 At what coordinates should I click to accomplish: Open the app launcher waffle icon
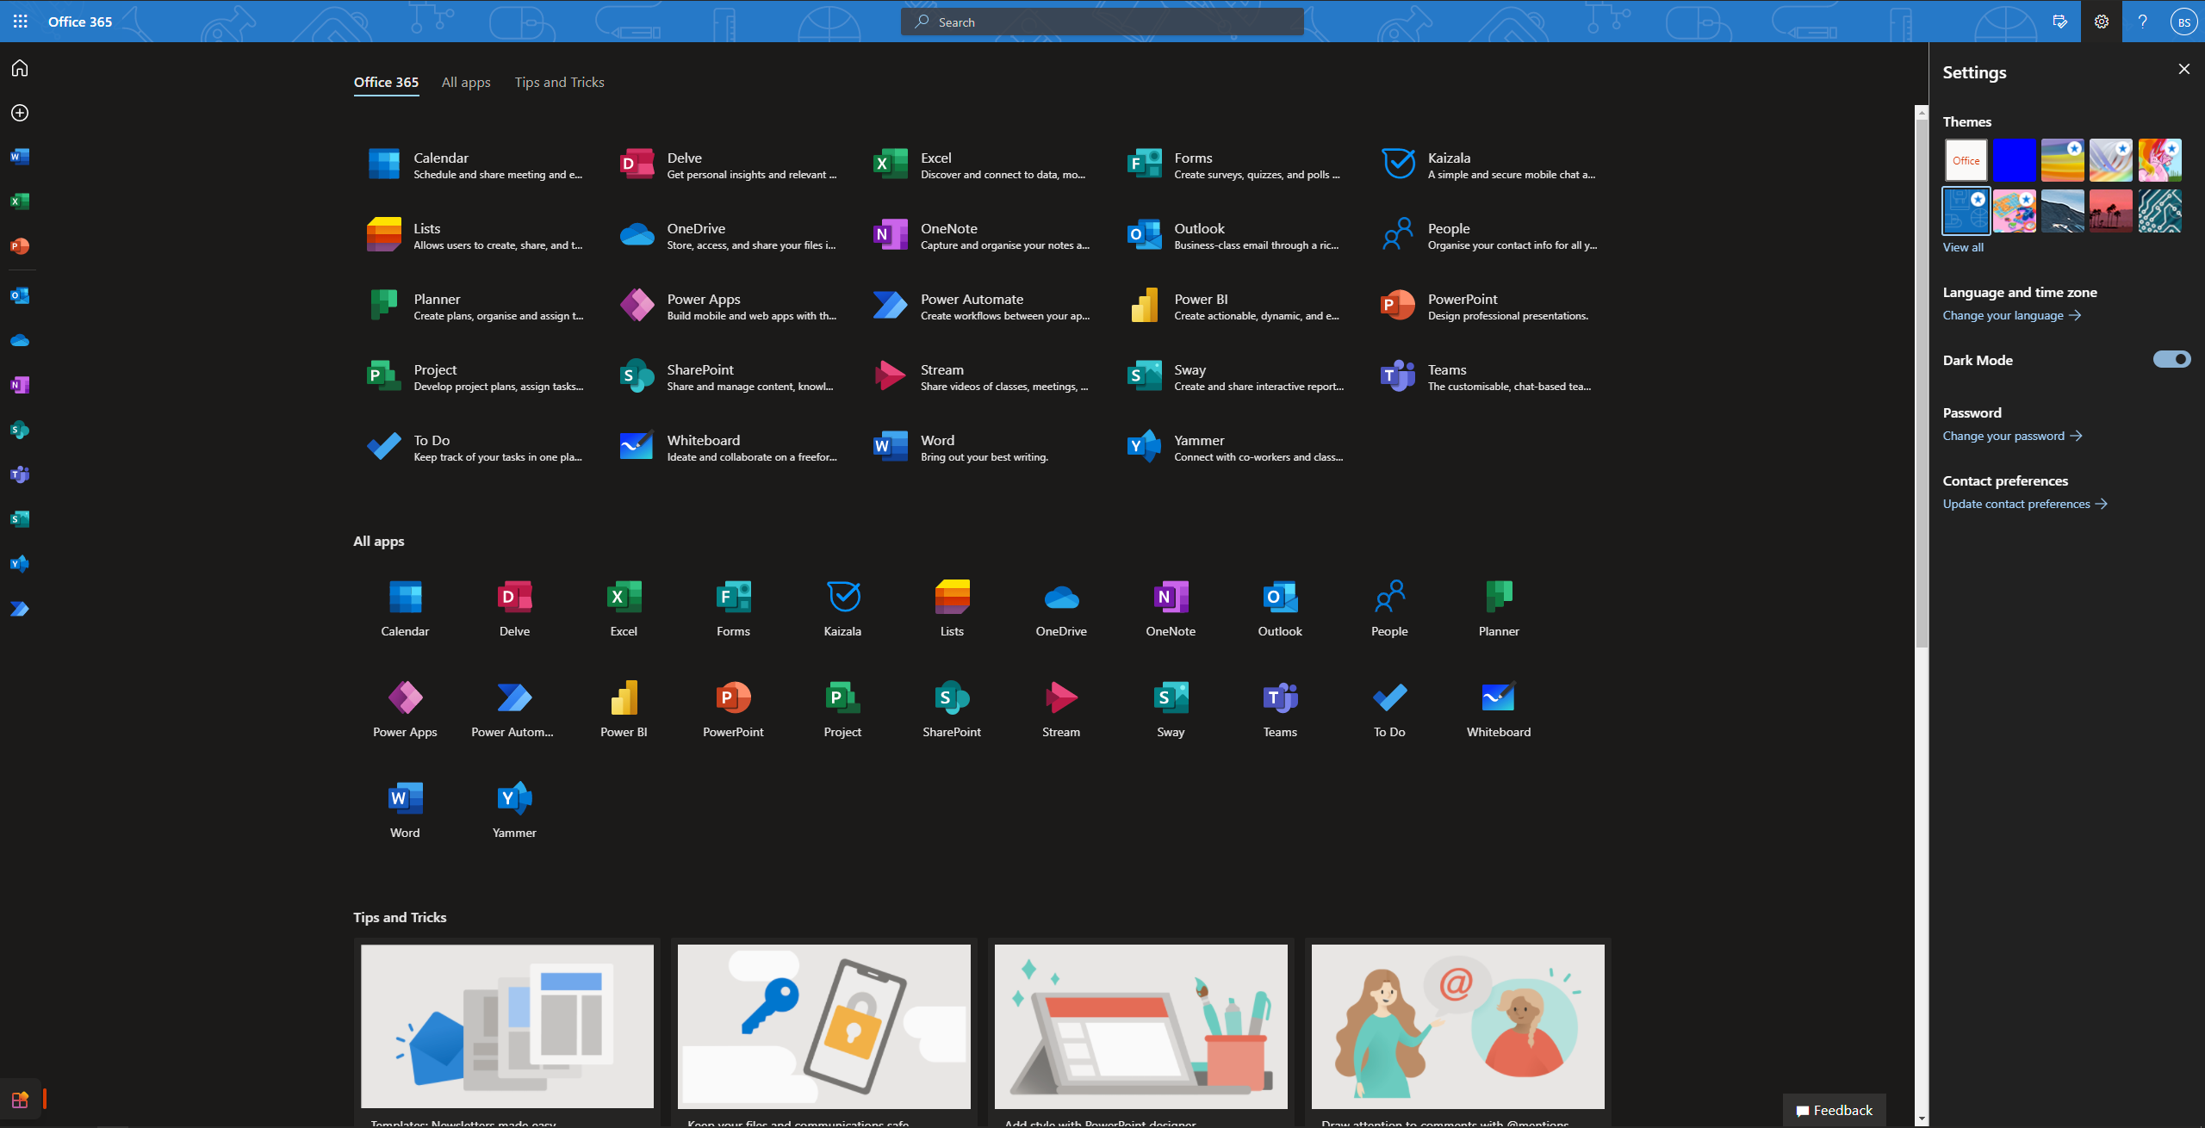click(21, 22)
